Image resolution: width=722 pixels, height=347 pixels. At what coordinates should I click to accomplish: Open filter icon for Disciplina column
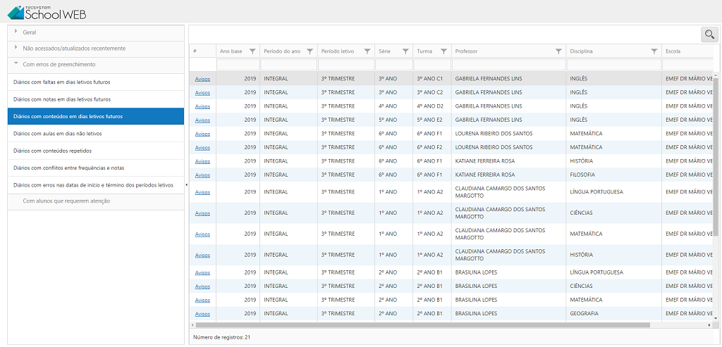coord(655,51)
